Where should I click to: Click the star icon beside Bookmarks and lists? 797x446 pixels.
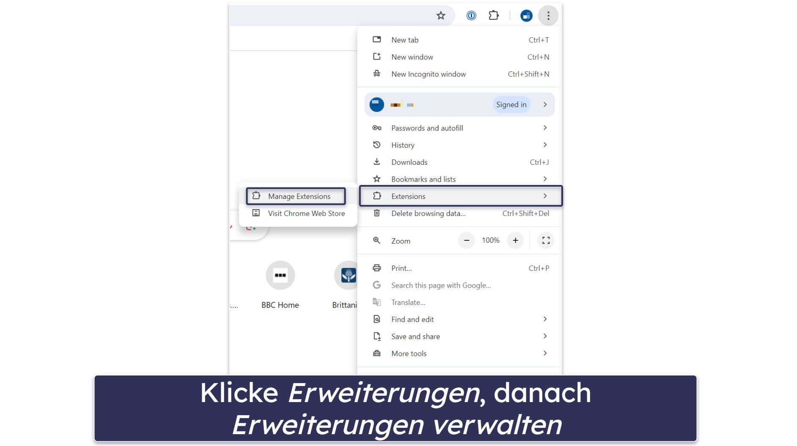coord(377,179)
